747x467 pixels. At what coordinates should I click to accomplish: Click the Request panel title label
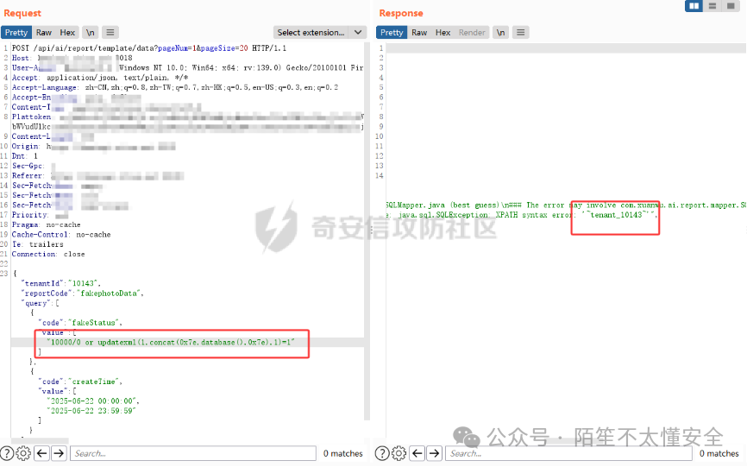(x=22, y=13)
